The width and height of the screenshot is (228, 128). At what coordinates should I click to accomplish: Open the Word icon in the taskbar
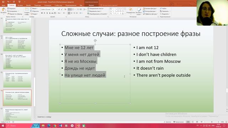click(61, 126)
